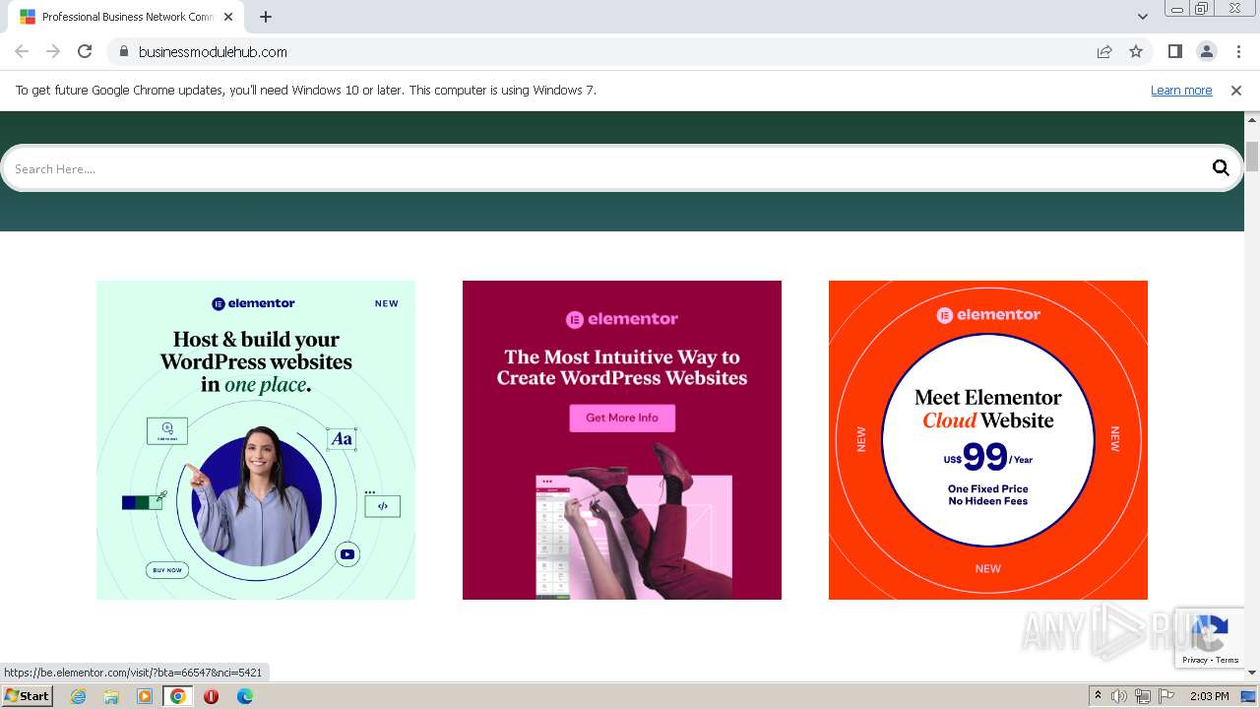This screenshot has width=1260, height=709.
Task: Show hidden system tray icons
Action: pyautogui.click(x=1098, y=696)
